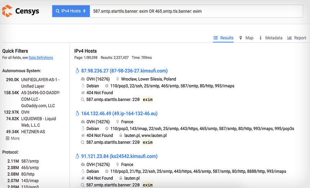Click location pin beside Wrocław, Lower Silesia

point(118,79)
